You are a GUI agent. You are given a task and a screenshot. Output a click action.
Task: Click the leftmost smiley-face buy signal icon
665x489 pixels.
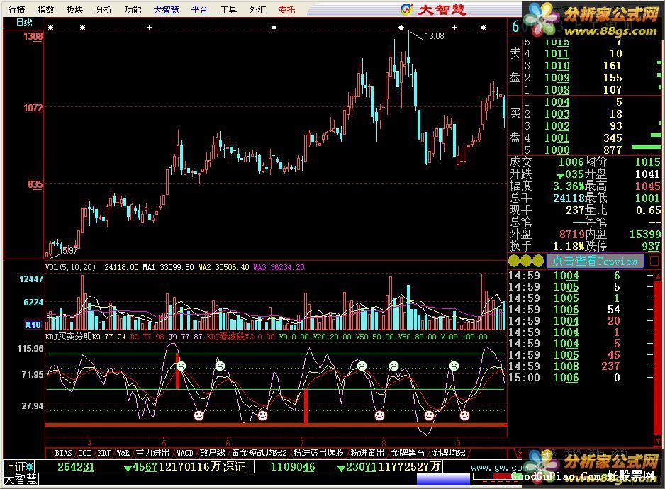coord(199,415)
